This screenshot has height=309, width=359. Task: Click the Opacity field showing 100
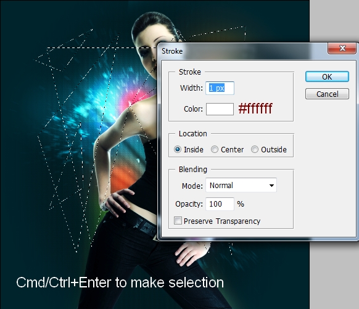pos(220,204)
